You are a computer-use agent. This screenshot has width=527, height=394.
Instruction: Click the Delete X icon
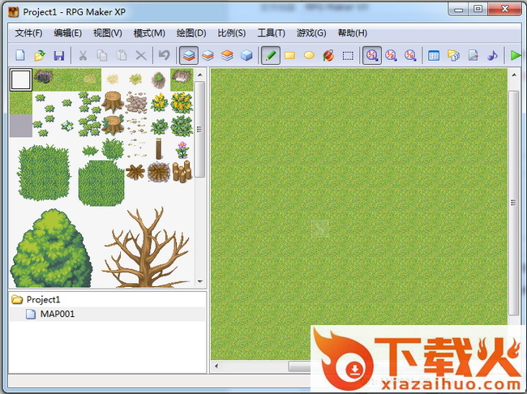(141, 55)
